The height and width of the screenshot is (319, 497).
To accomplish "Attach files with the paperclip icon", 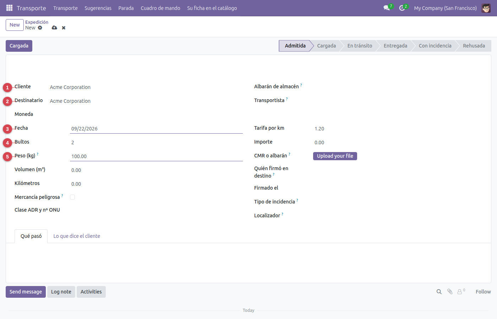I will 450,292.
